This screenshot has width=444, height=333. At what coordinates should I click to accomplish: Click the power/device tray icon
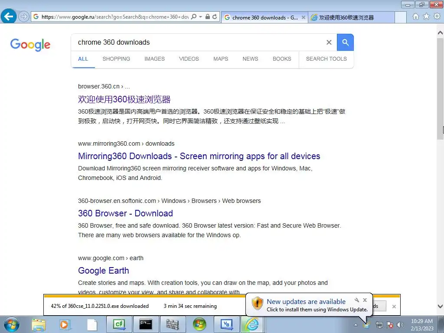point(379,325)
